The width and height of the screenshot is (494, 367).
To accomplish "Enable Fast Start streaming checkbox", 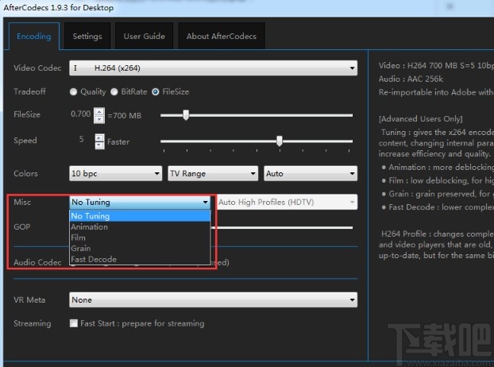I will (74, 324).
